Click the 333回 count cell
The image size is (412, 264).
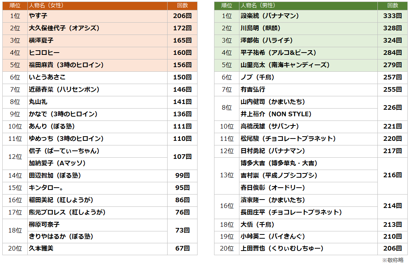pyautogui.click(x=392, y=16)
